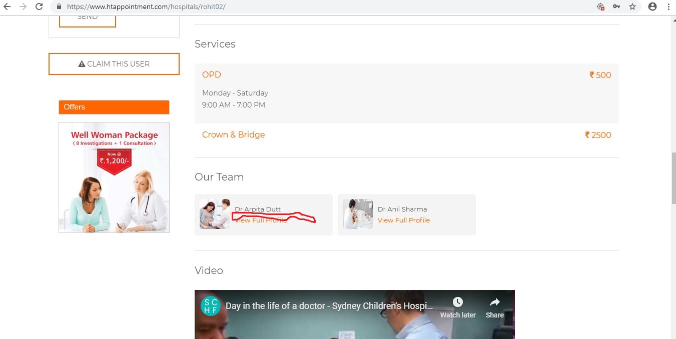Click the SEND button
676x339 pixels.
pos(88,20)
